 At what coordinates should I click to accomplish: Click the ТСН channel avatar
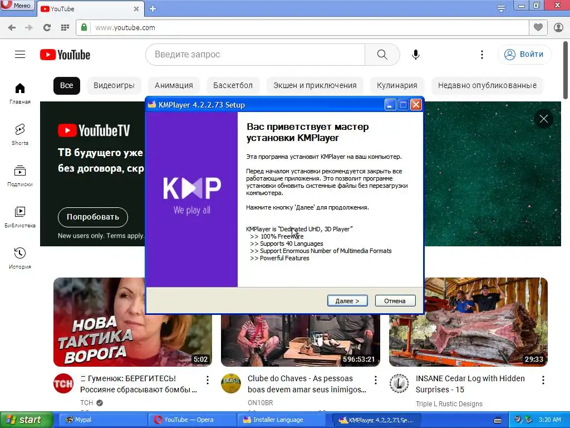(x=63, y=383)
